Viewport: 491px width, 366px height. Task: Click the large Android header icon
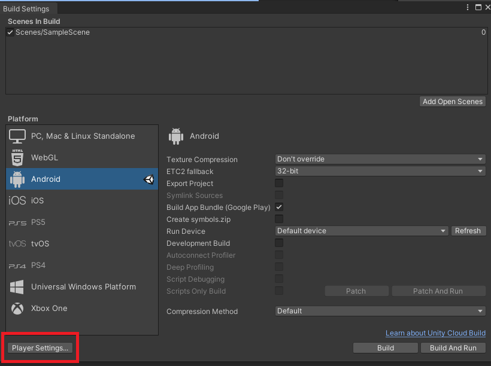click(176, 136)
